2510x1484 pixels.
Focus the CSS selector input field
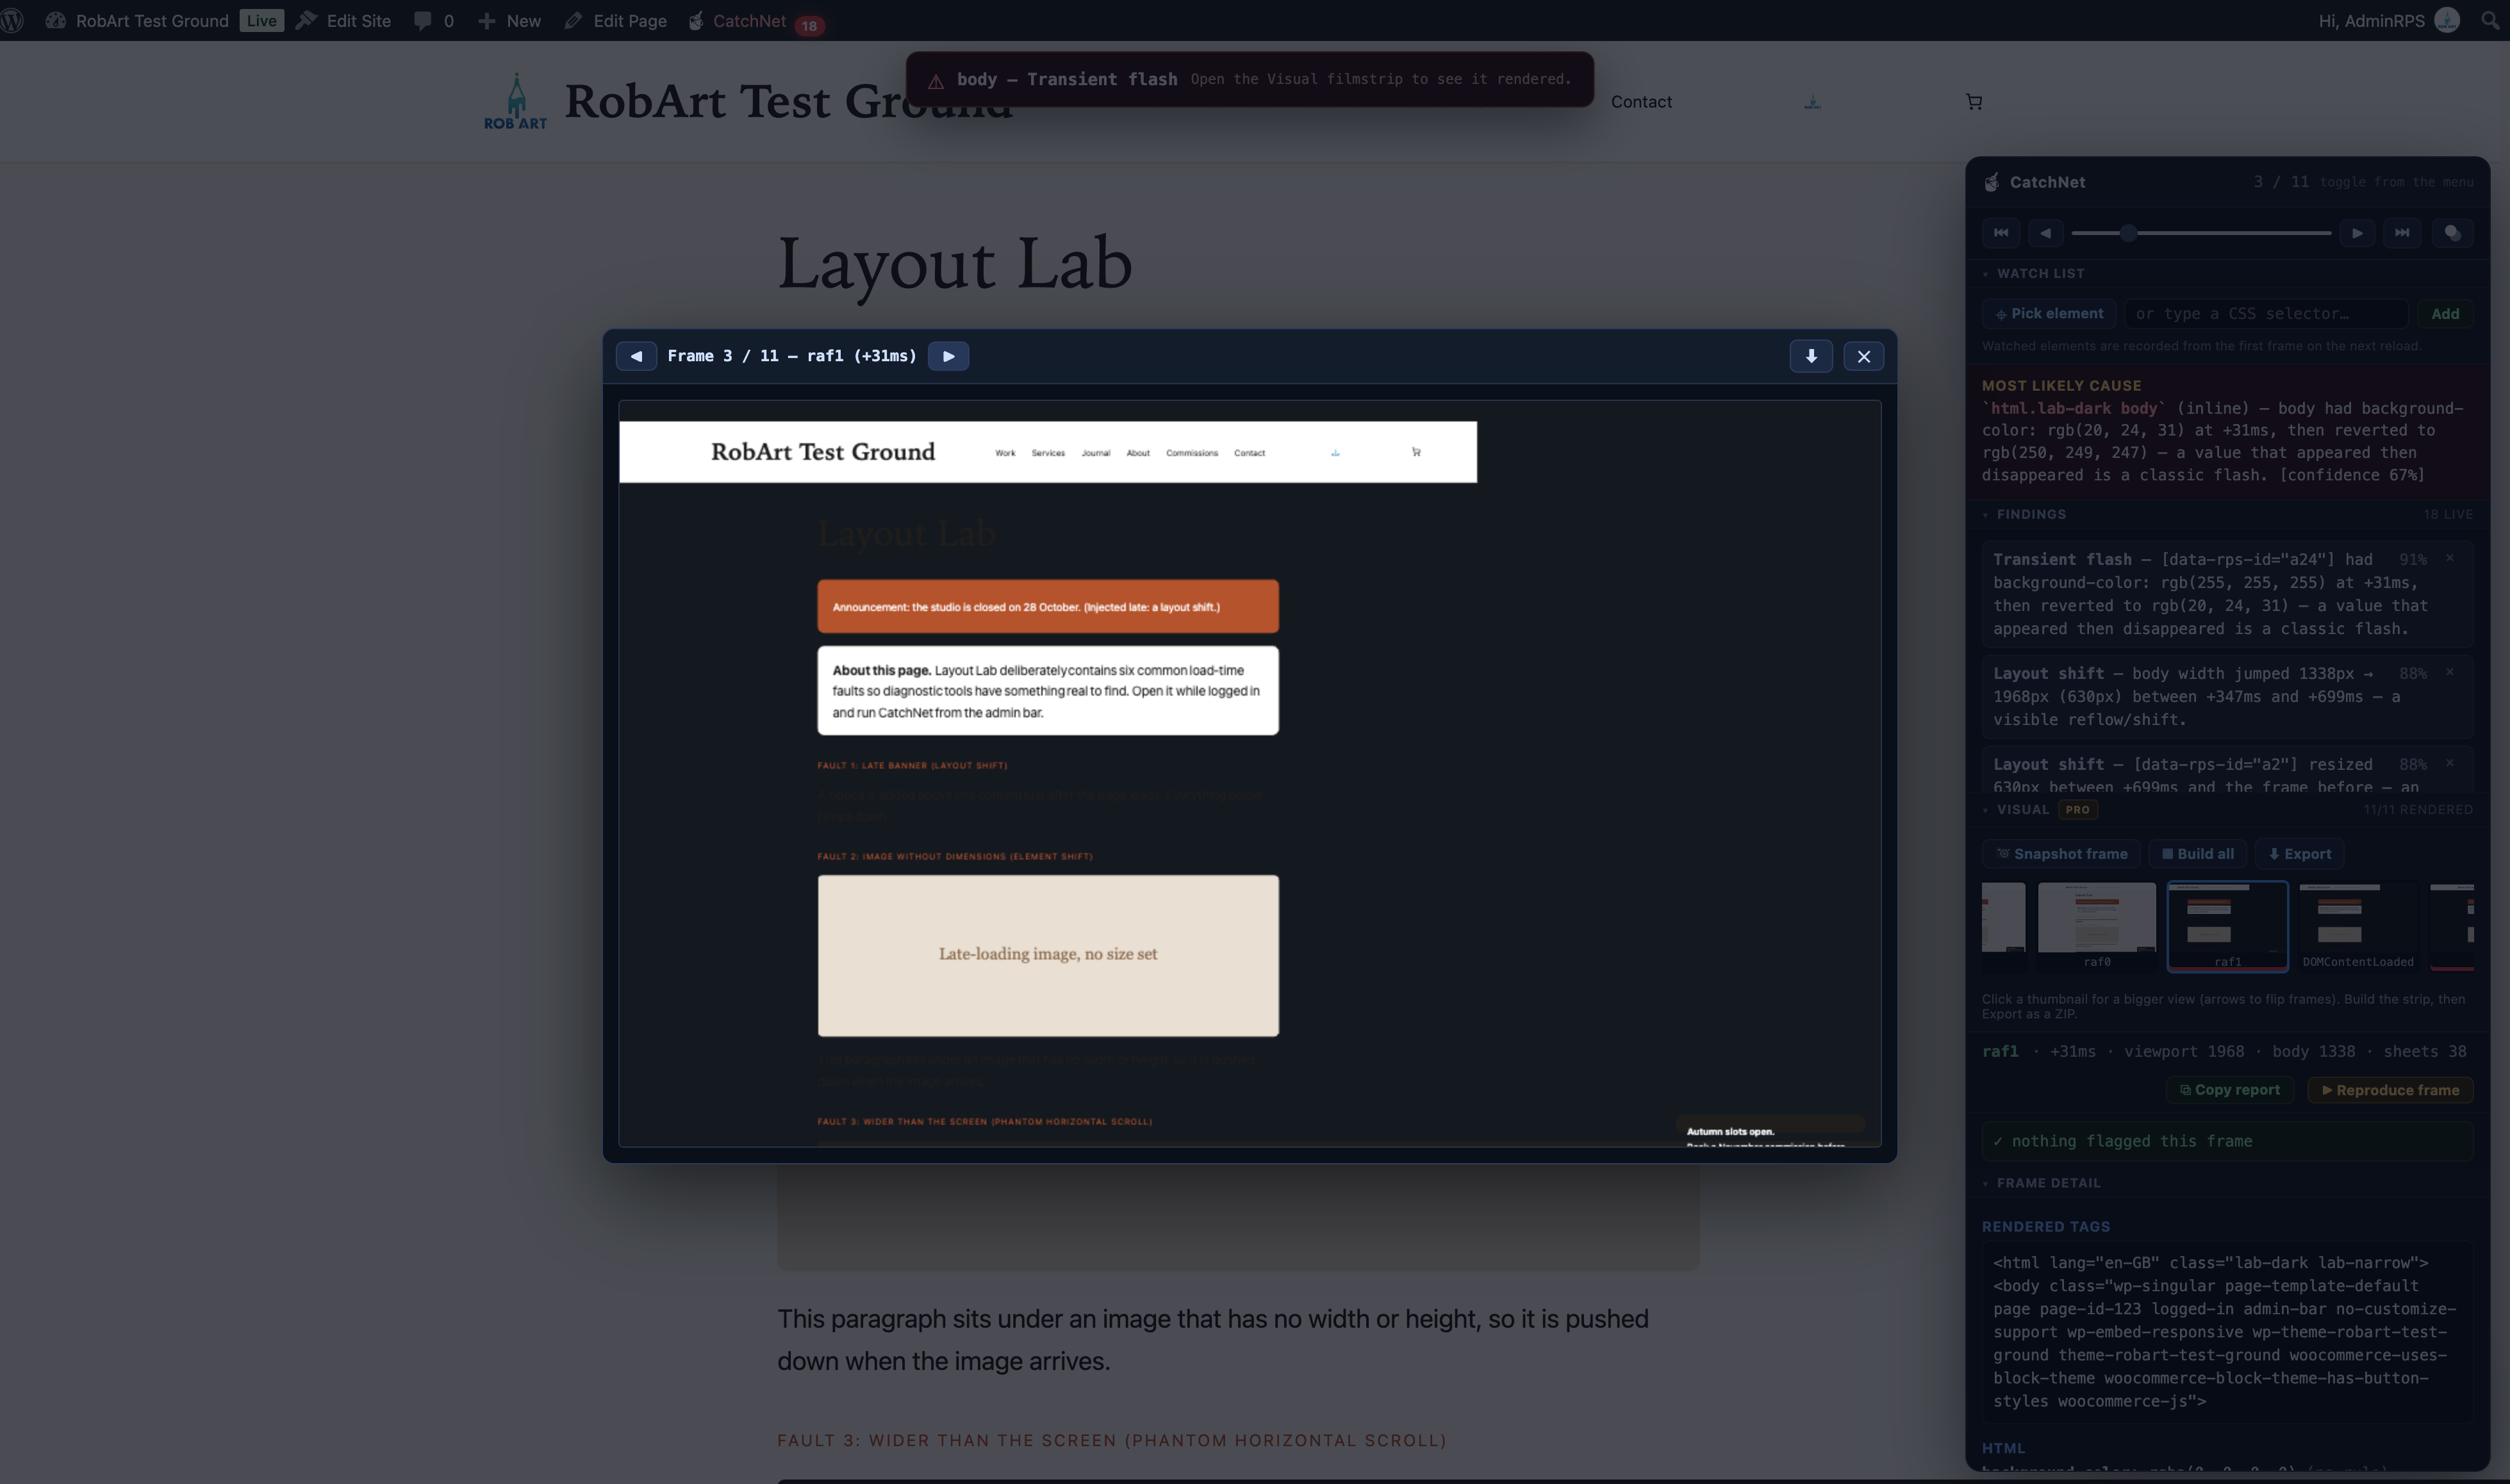coord(2266,314)
